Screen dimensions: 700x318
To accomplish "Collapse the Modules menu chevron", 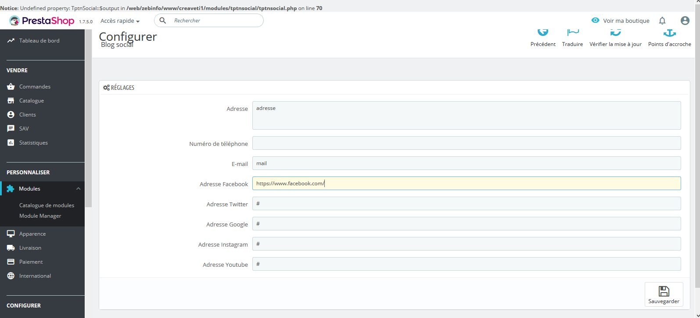I will (x=78, y=189).
